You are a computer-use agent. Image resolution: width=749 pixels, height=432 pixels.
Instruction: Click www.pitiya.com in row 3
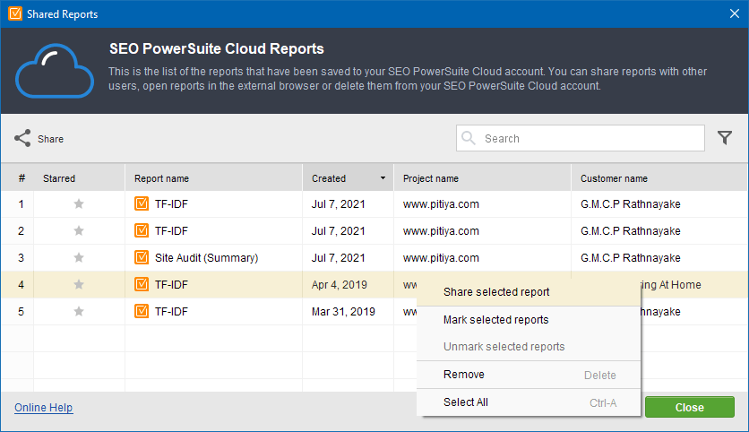point(441,257)
